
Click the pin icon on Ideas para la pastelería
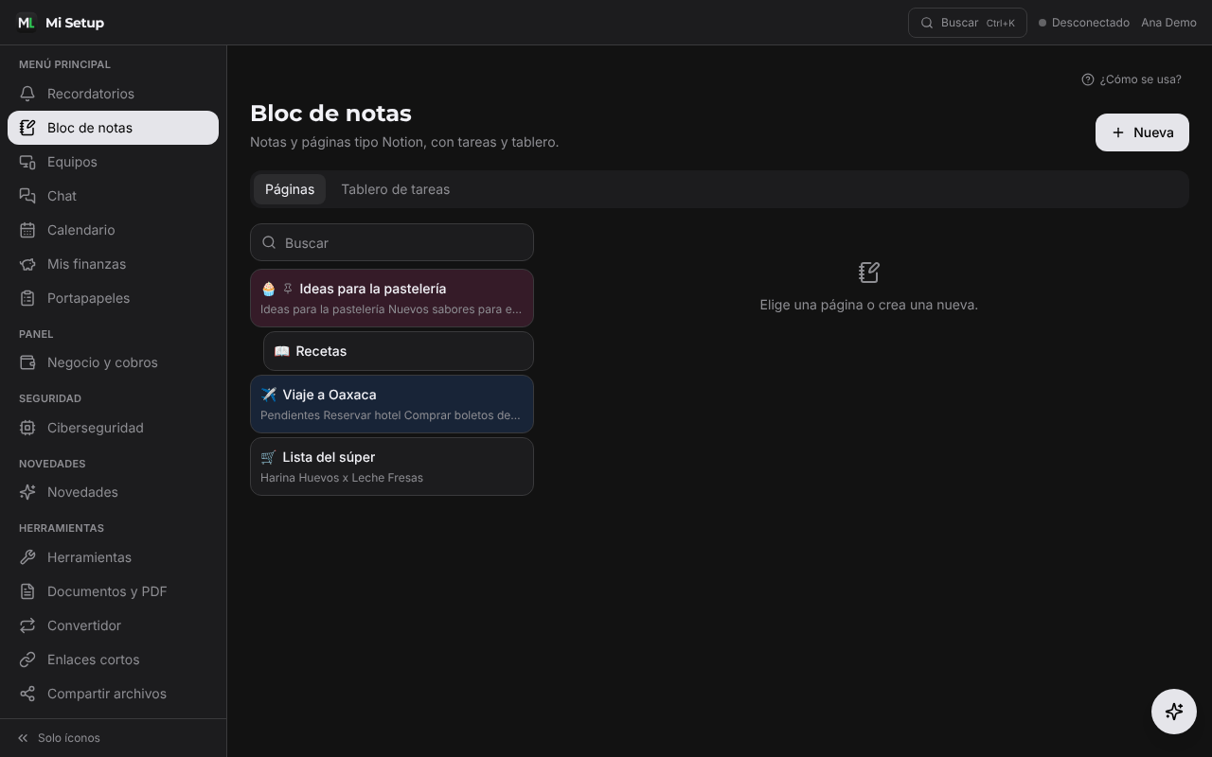pyautogui.click(x=288, y=289)
